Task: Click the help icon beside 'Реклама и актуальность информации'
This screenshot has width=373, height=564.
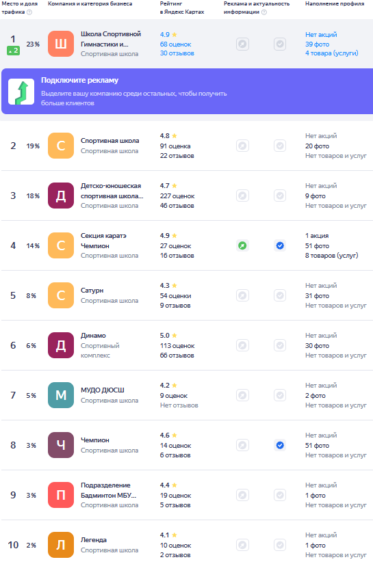Action: click(264, 12)
